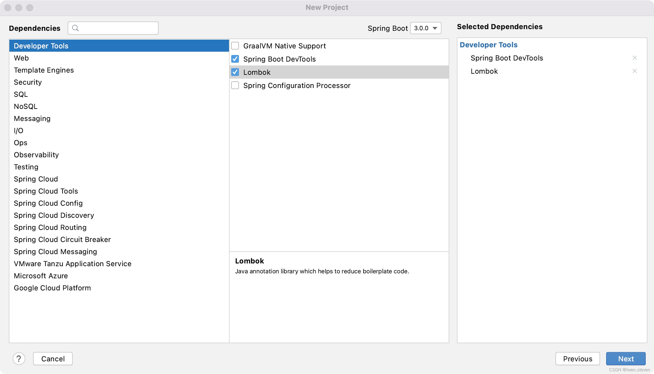Viewport: 654px width, 374px height.
Task: Select the Messaging category
Action: pos(119,118)
